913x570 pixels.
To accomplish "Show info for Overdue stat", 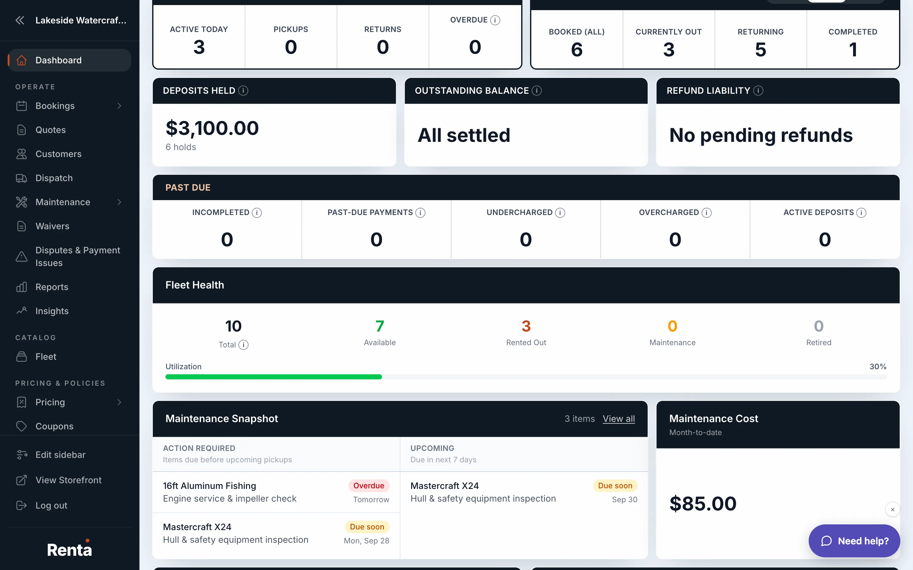I will click(495, 20).
